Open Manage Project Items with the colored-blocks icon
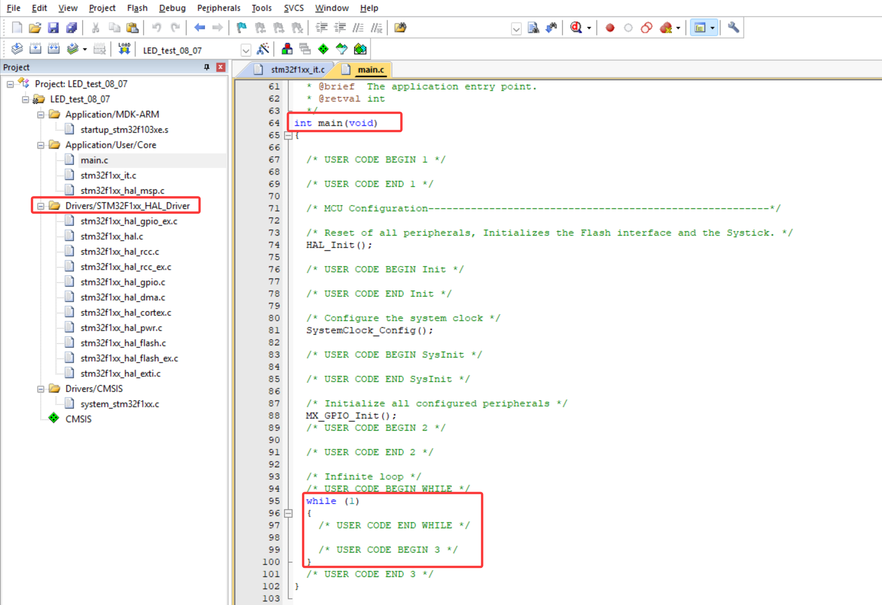The image size is (882, 605). pos(287,49)
